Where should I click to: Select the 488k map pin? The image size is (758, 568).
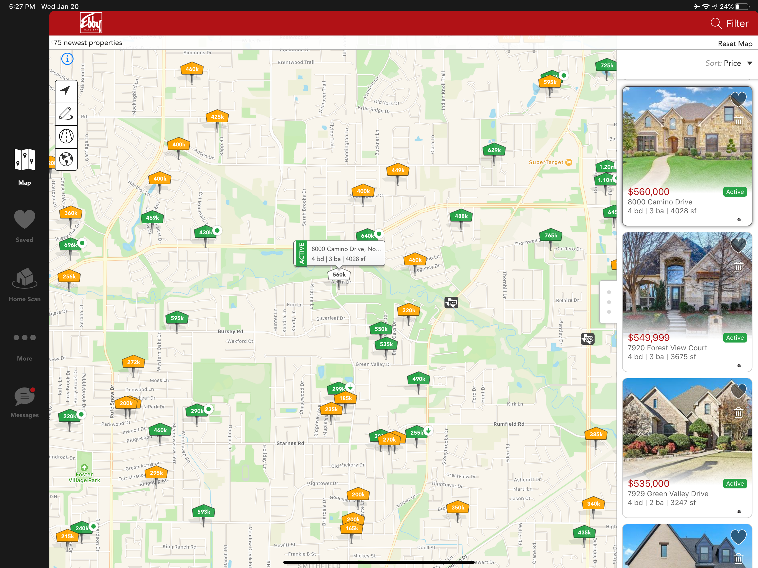pos(461,216)
